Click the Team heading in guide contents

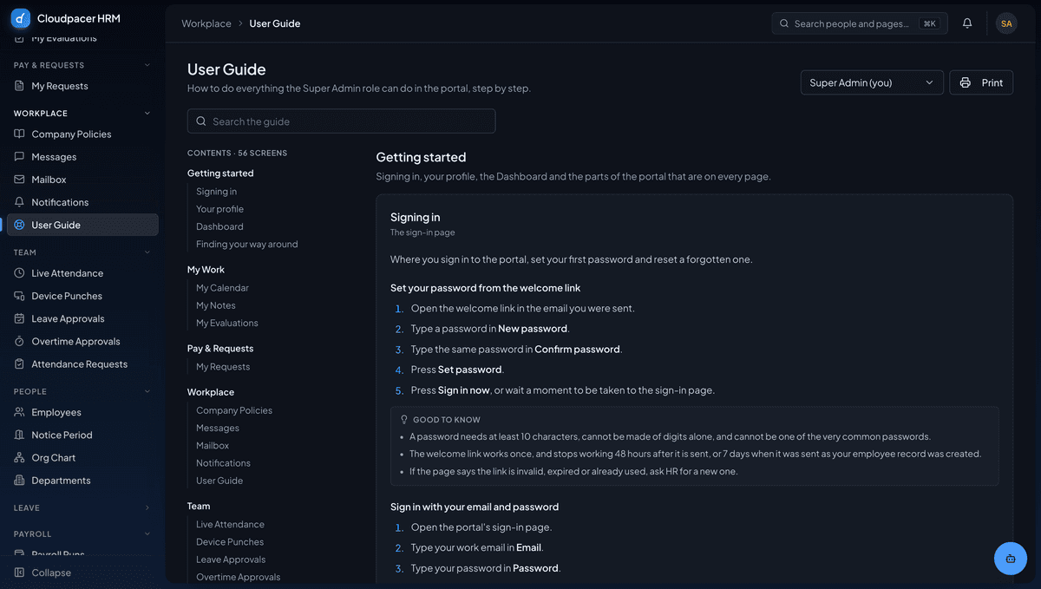(x=199, y=507)
